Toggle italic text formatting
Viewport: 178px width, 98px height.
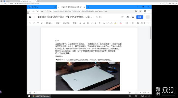[x=92, y=23]
